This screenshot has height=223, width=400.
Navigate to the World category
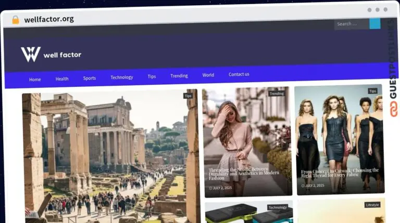pyautogui.click(x=208, y=75)
